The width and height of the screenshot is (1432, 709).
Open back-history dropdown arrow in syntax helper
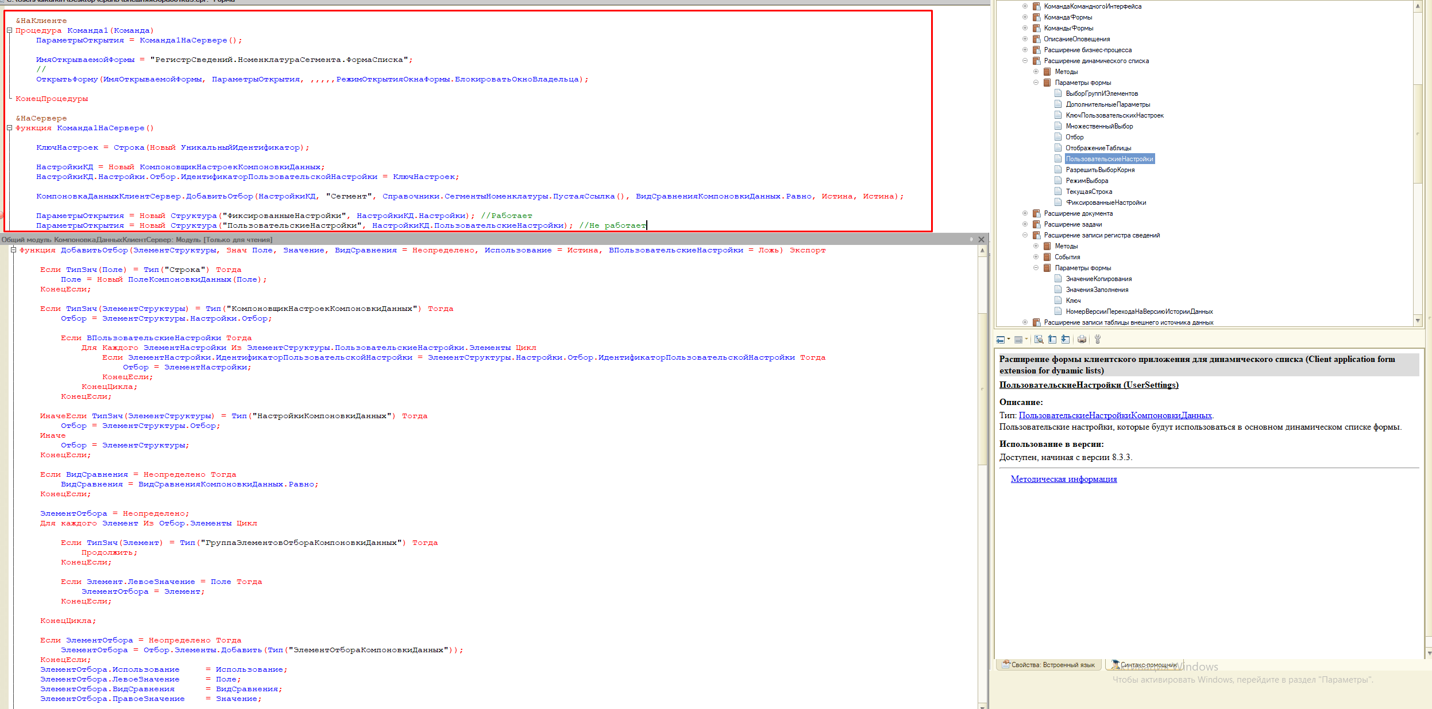(x=1008, y=340)
